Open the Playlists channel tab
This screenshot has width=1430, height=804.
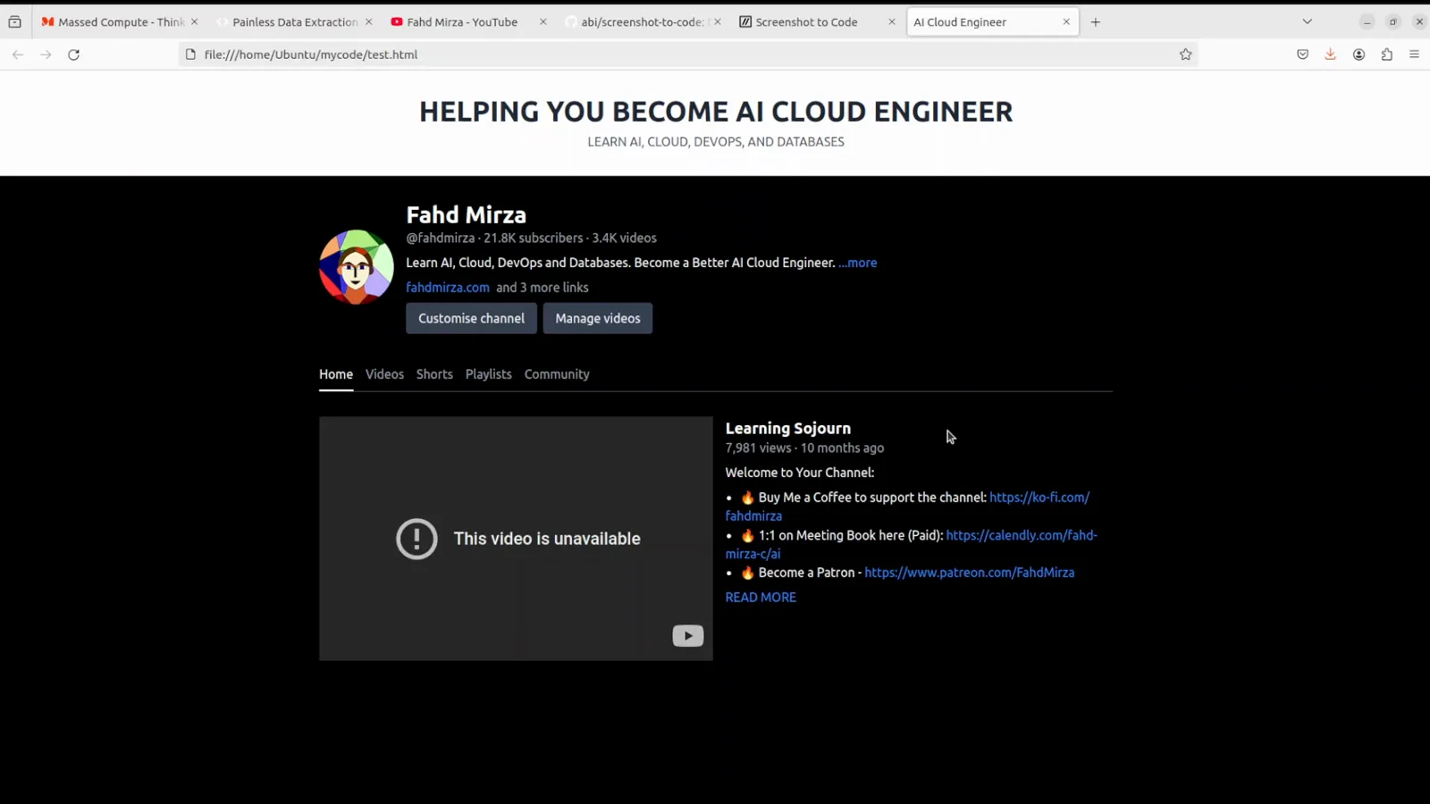(488, 374)
